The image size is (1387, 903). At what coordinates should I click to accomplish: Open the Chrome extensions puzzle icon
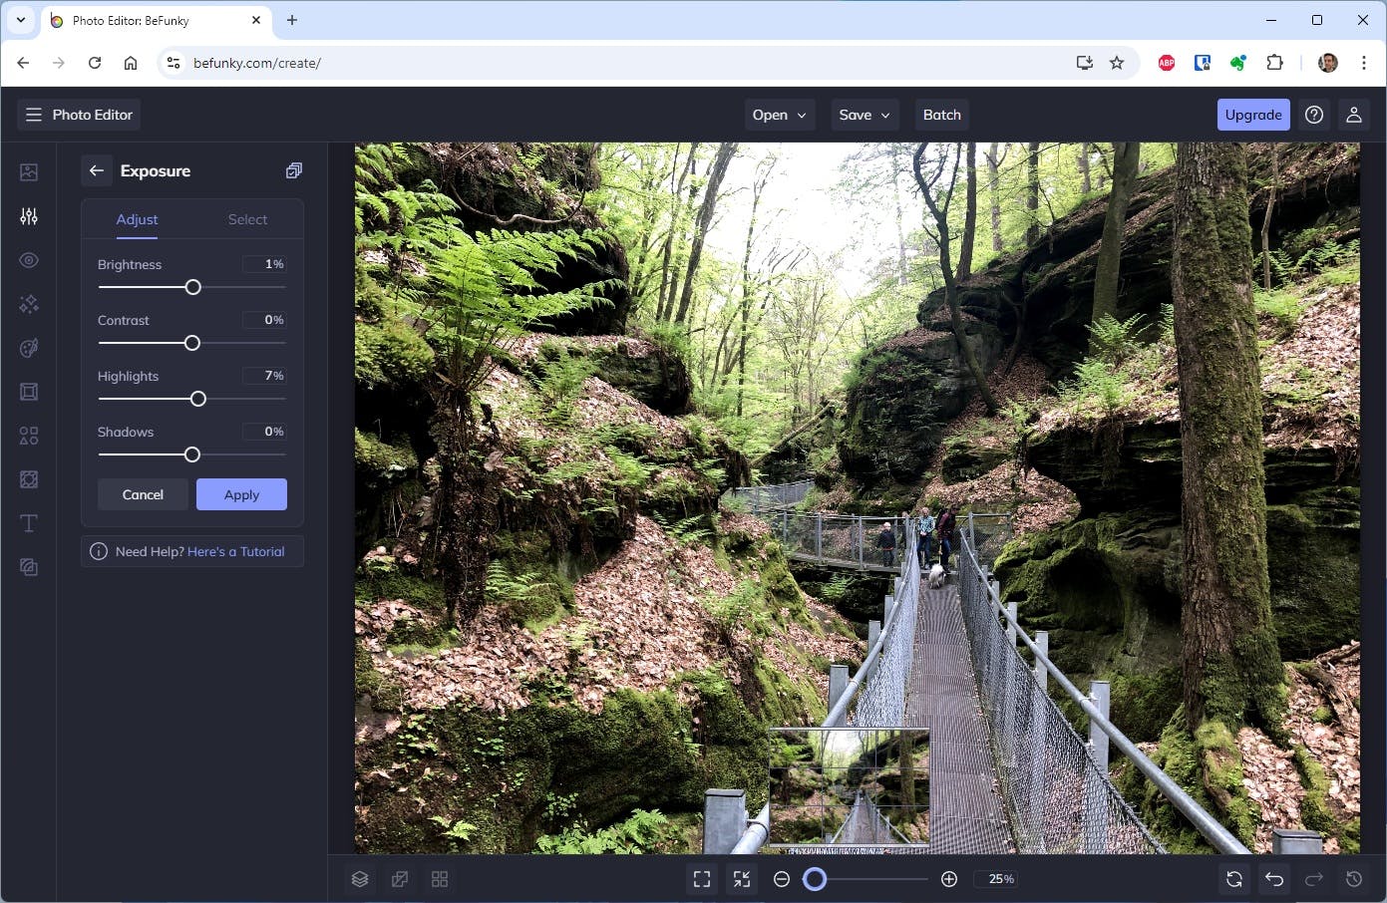(1274, 63)
